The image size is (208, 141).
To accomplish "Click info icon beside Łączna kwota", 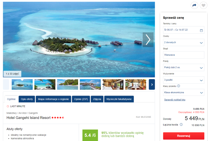I will [181, 124].
